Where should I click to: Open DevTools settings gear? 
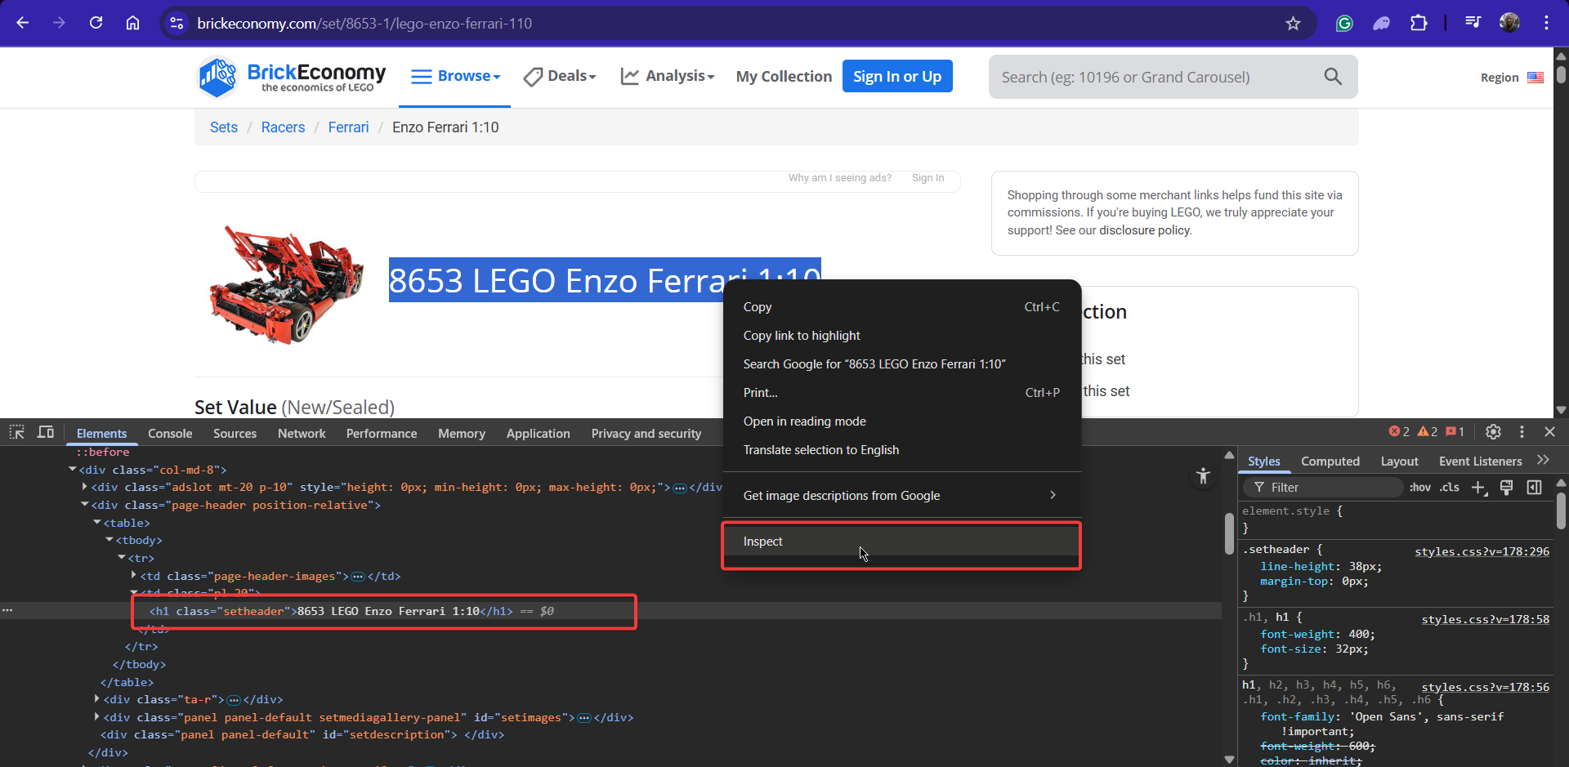click(1493, 432)
